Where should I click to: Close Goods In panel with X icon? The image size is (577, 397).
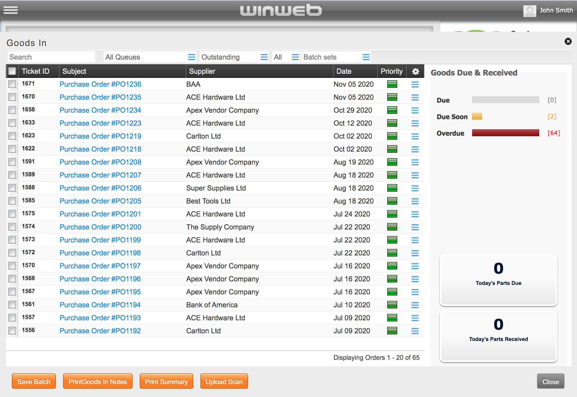pyautogui.click(x=568, y=42)
